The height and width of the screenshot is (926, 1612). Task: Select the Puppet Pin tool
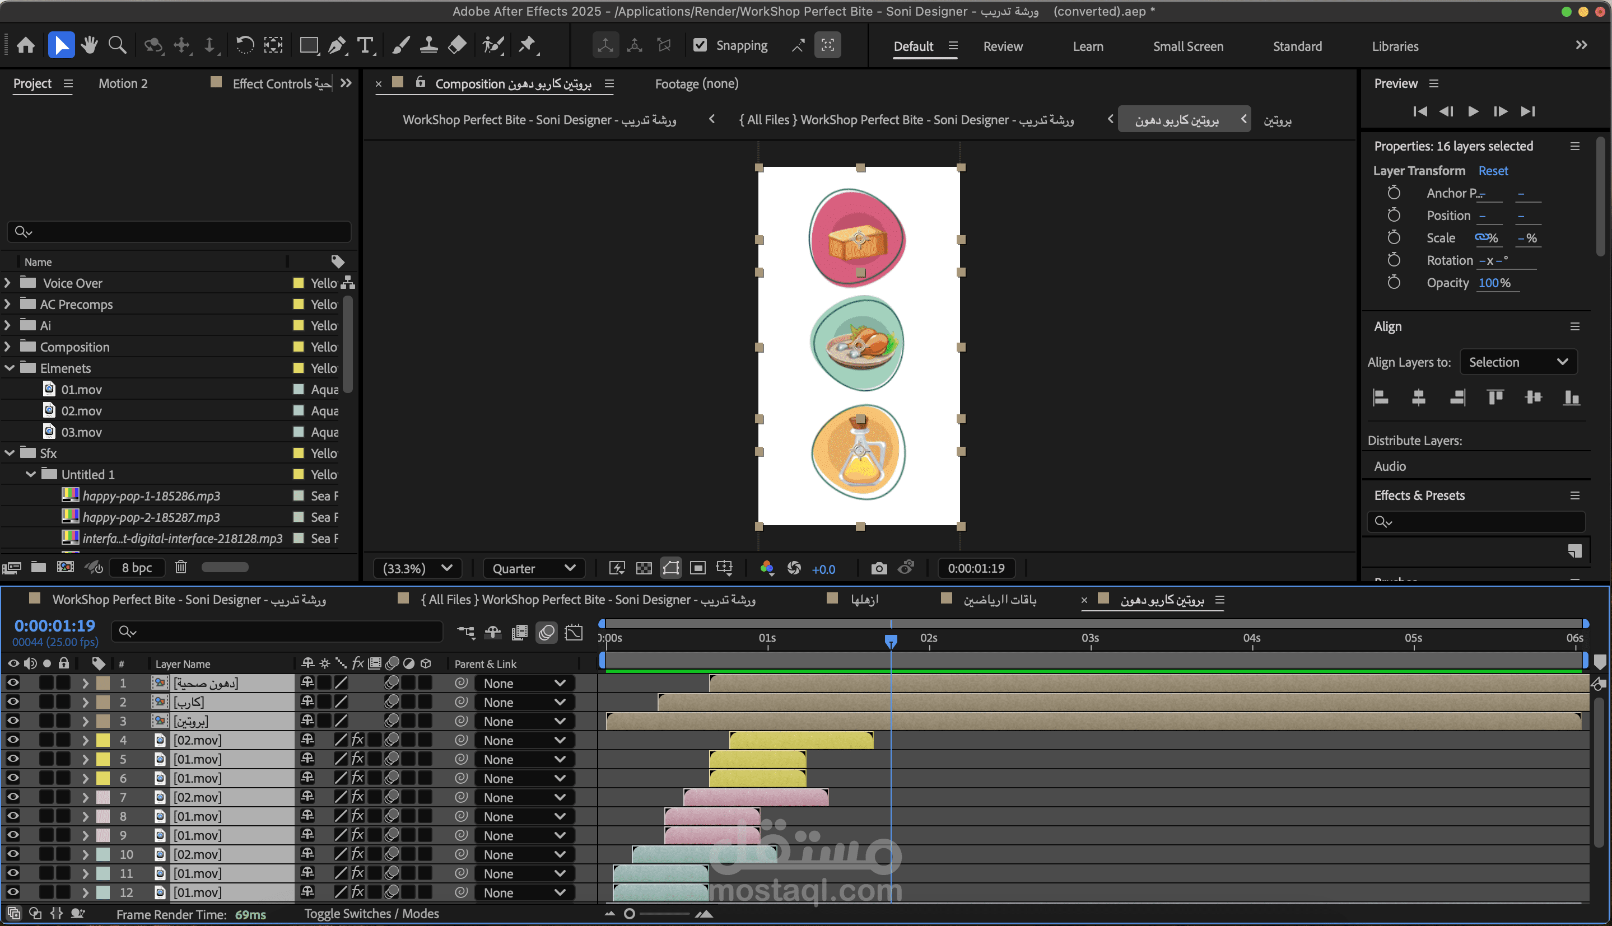click(527, 45)
